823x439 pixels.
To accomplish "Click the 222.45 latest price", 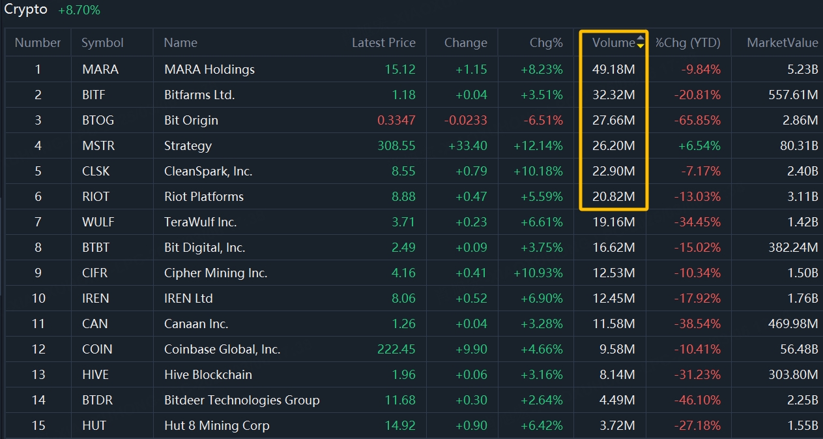I will [x=396, y=349].
